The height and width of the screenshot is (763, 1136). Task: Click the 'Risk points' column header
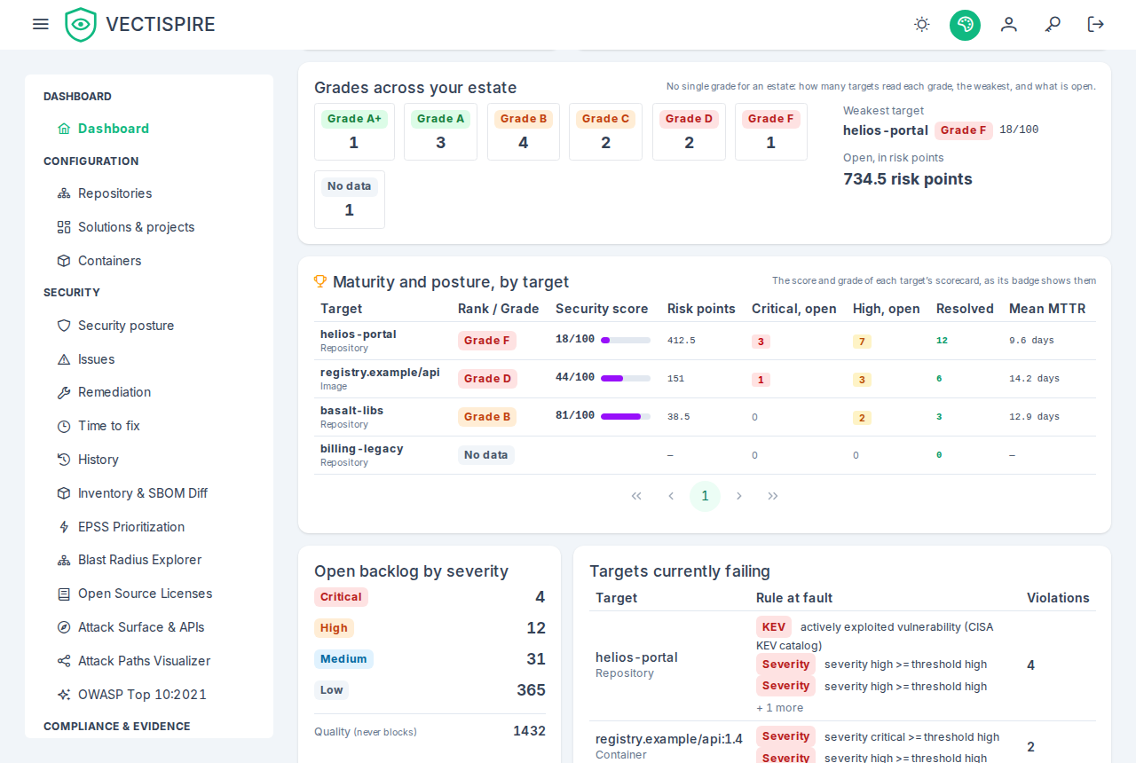click(701, 309)
